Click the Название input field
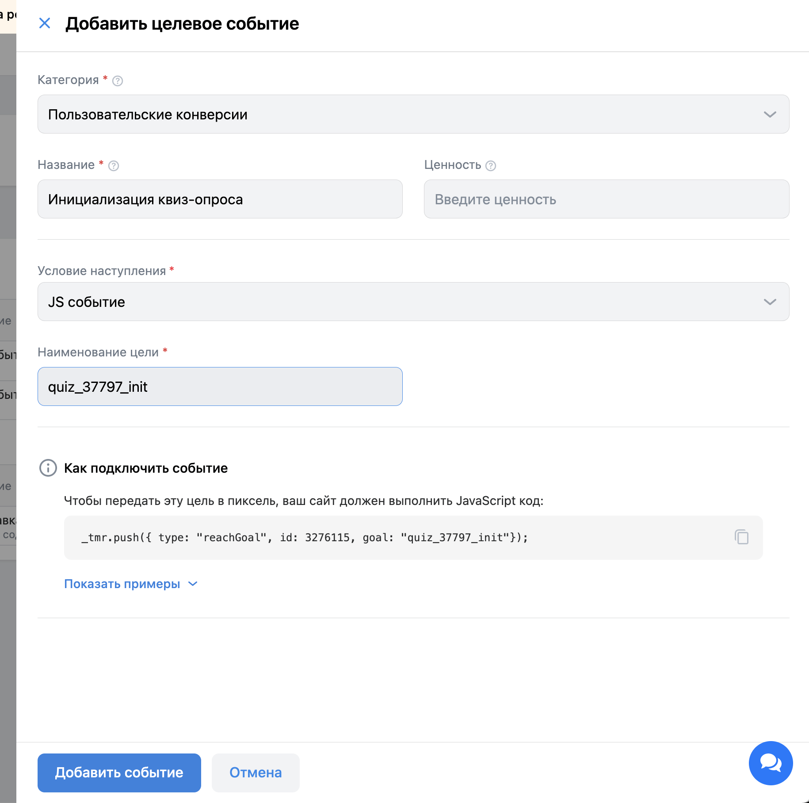This screenshot has height=803, width=809. 220,199
